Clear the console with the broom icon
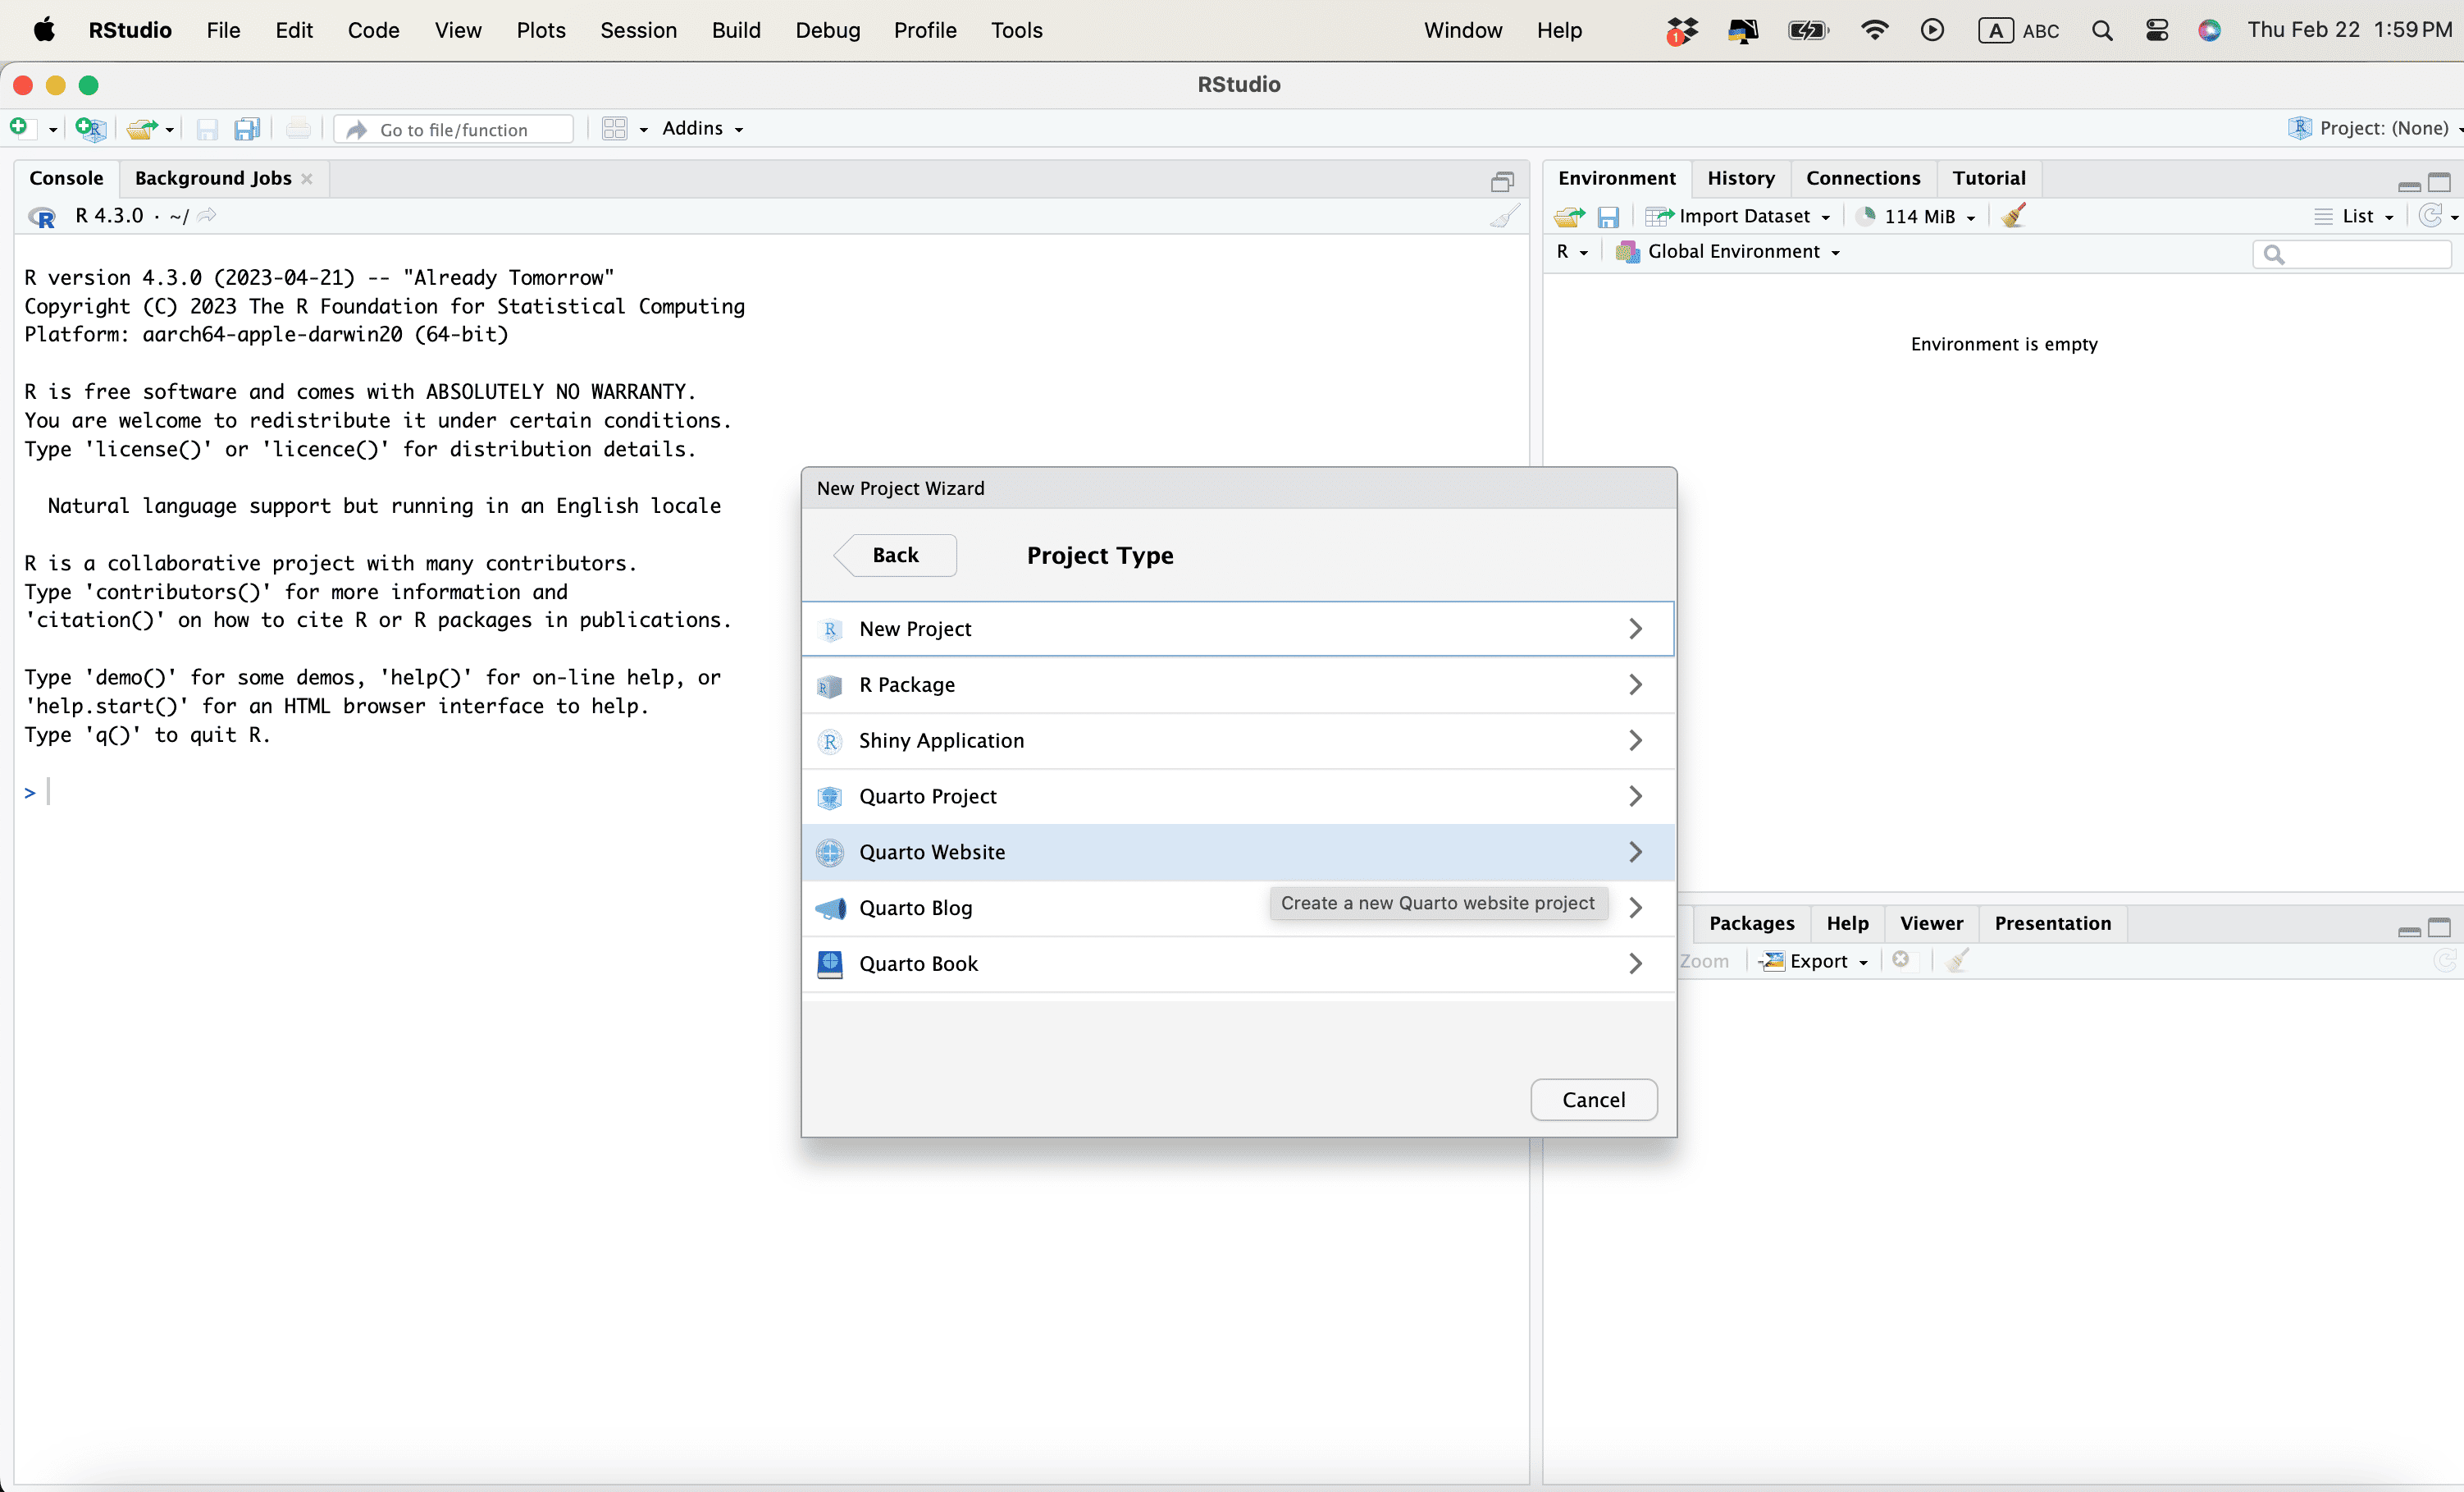2464x1492 pixels. click(x=1504, y=216)
